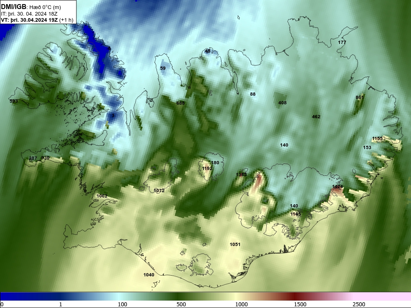The width and height of the screenshot is (411, 308).
Task: Click the 45 height value
Action: point(208,51)
